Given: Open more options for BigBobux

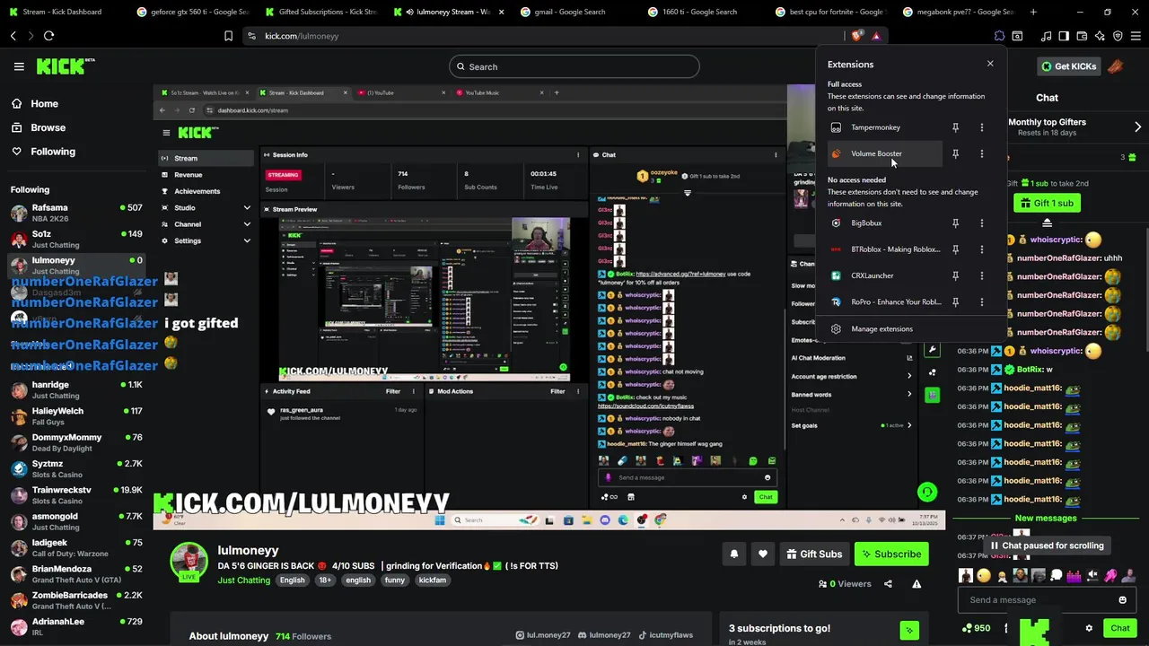Looking at the screenshot, I should pyautogui.click(x=981, y=223).
